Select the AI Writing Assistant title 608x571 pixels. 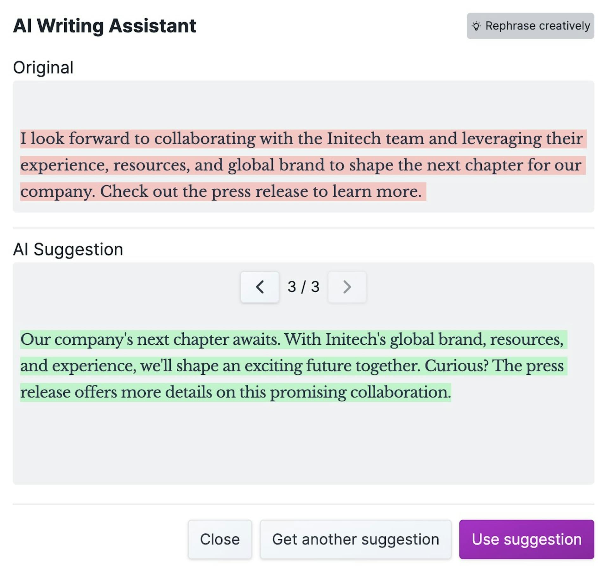click(x=105, y=26)
